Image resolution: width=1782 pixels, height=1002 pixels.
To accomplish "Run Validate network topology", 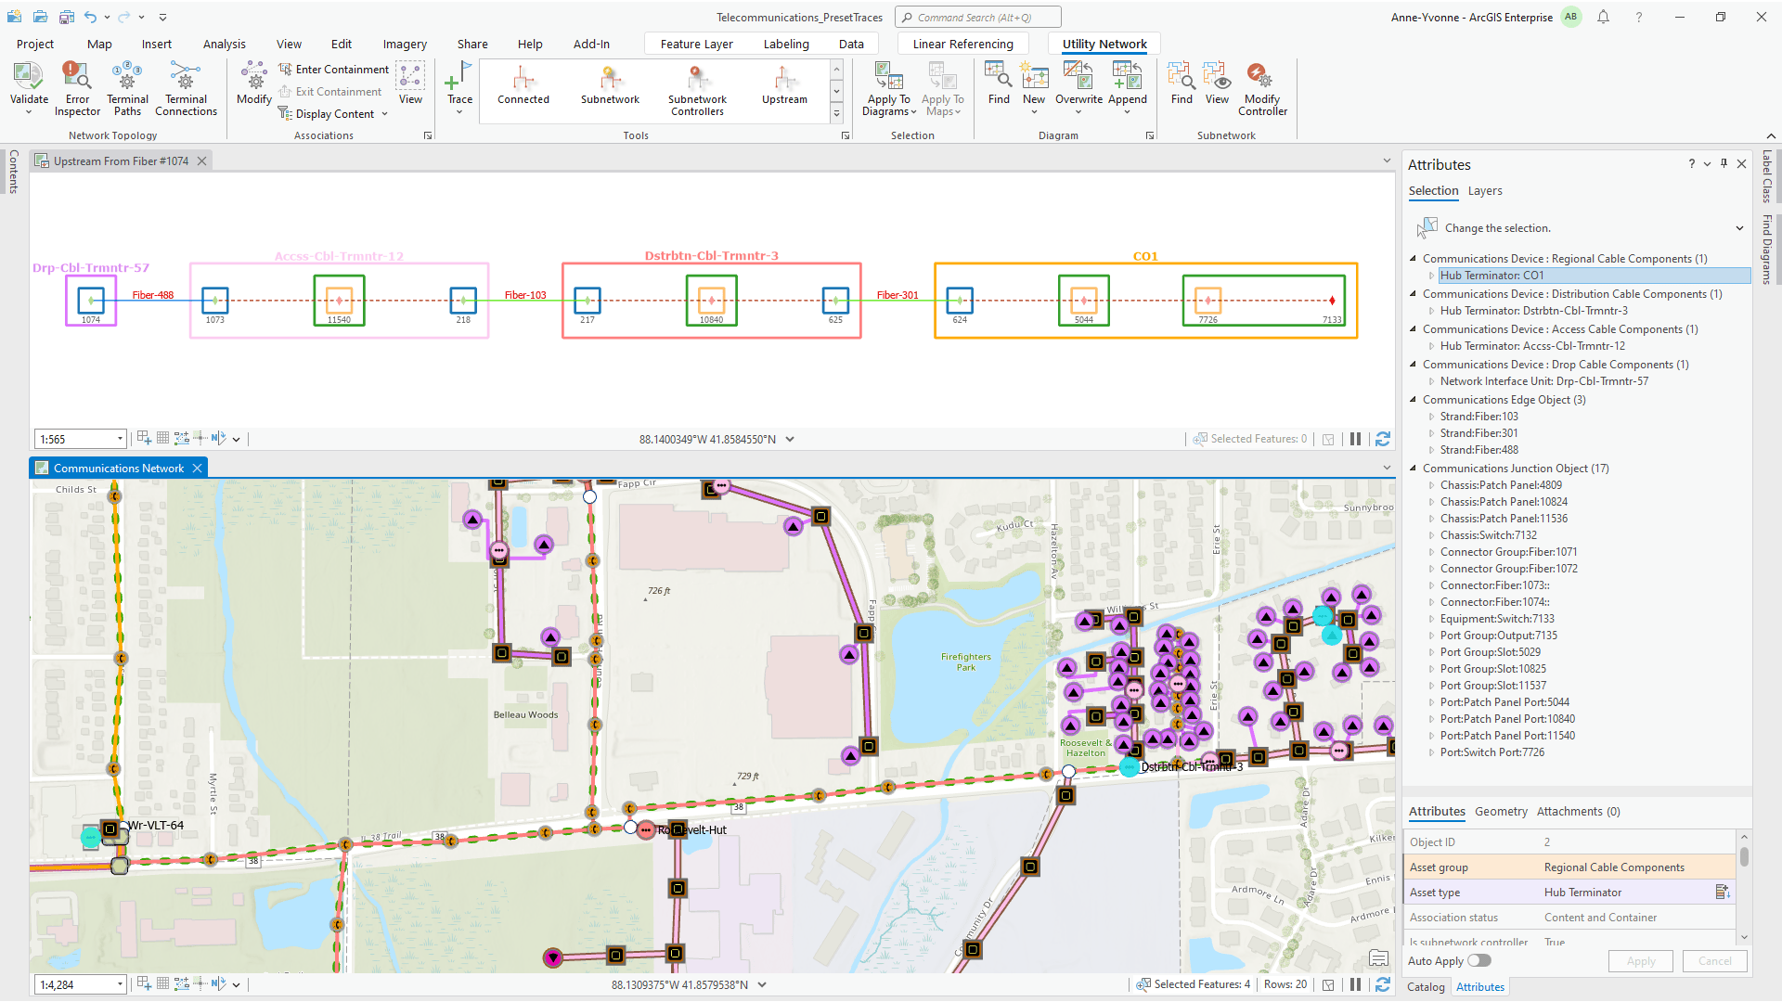I will [29, 88].
